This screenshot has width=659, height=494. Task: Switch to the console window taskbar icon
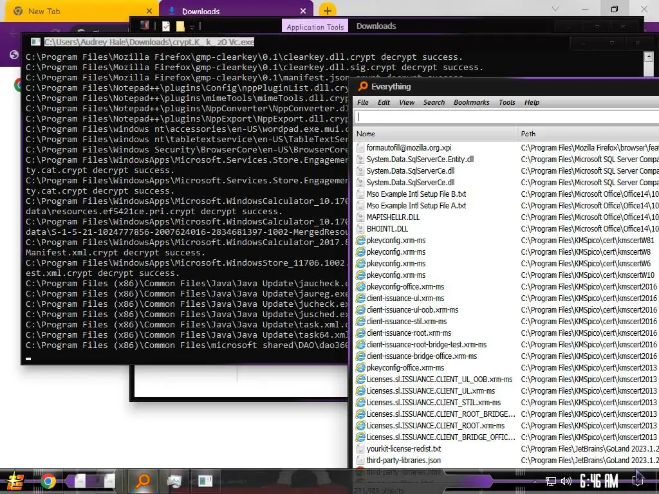click(x=205, y=480)
